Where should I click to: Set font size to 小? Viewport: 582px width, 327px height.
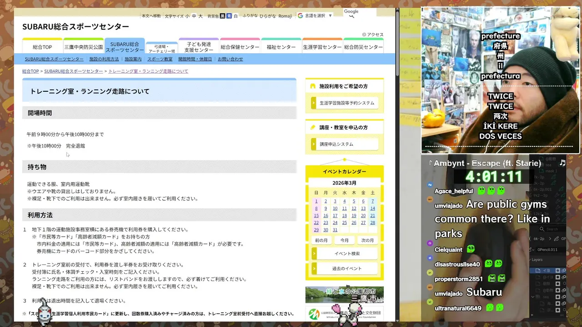pyautogui.click(x=187, y=16)
